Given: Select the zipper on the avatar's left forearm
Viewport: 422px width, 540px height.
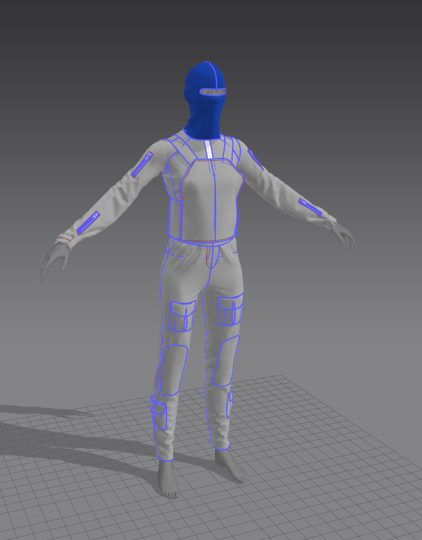Looking at the screenshot, I should (311, 207).
